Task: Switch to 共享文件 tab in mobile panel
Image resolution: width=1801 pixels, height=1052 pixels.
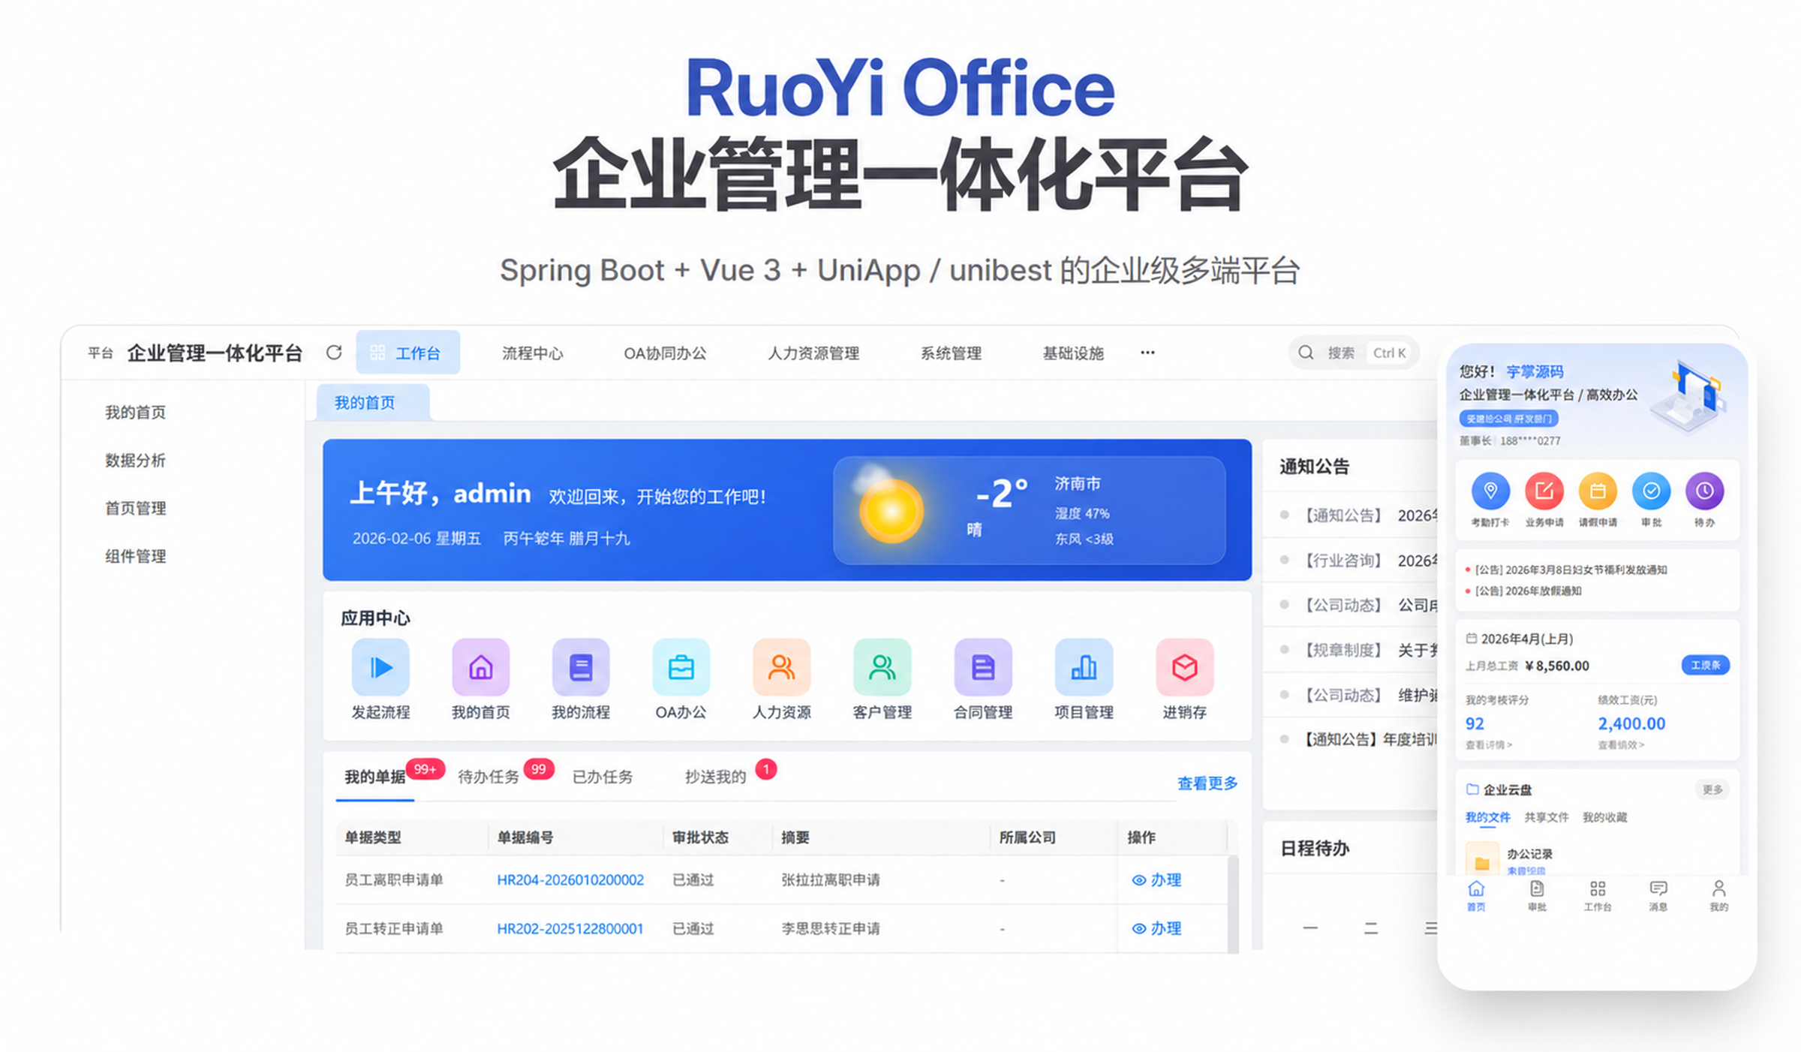Action: coord(1547,817)
